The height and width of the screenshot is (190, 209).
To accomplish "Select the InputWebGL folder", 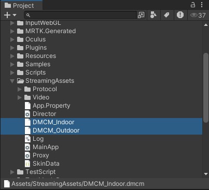I will pyautogui.click(x=43, y=23).
